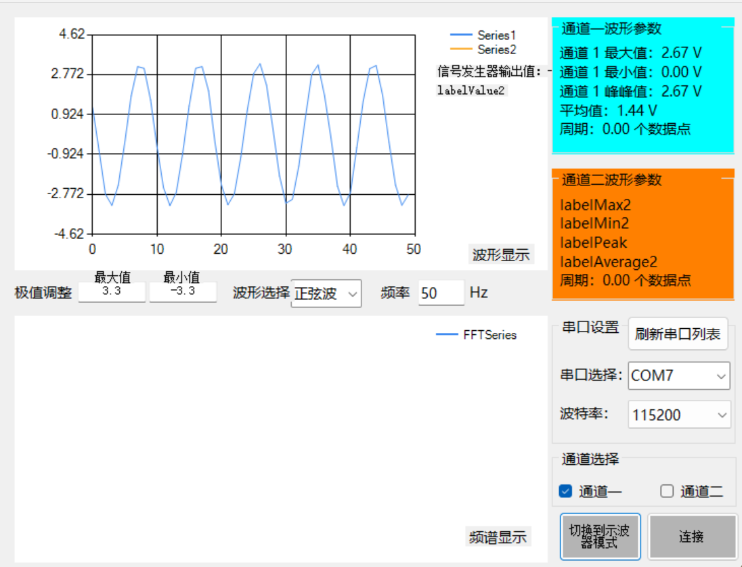The image size is (742, 567).
Task: Click the labelValue2 text
Action: coord(471,90)
